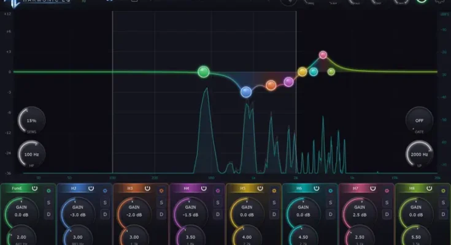This screenshot has width=451, height=245.
Task: Select the blue H2 node on curve
Action: click(x=246, y=92)
